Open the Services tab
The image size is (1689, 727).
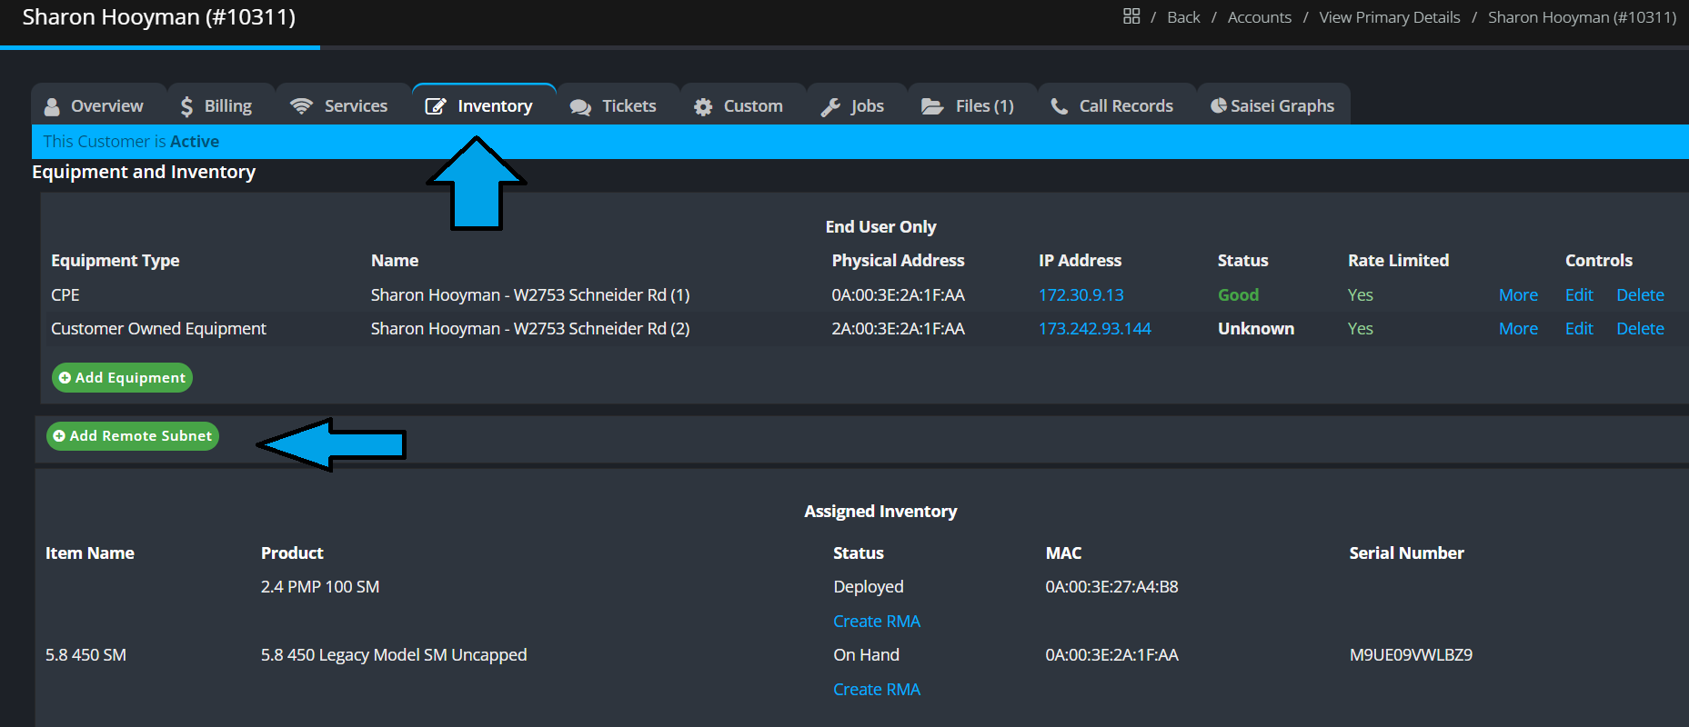340,106
